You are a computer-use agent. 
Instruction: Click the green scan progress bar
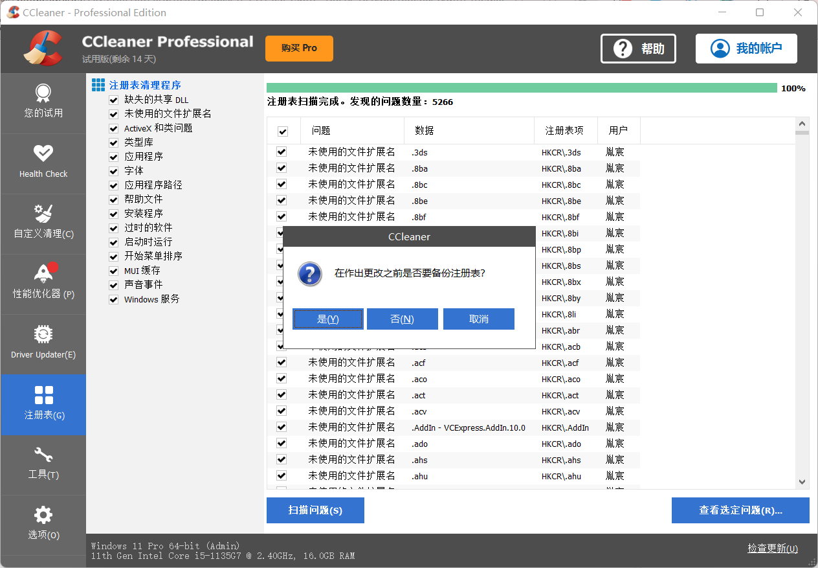pos(522,88)
